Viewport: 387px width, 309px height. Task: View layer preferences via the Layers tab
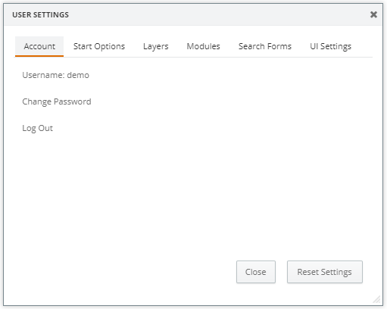point(155,46)
